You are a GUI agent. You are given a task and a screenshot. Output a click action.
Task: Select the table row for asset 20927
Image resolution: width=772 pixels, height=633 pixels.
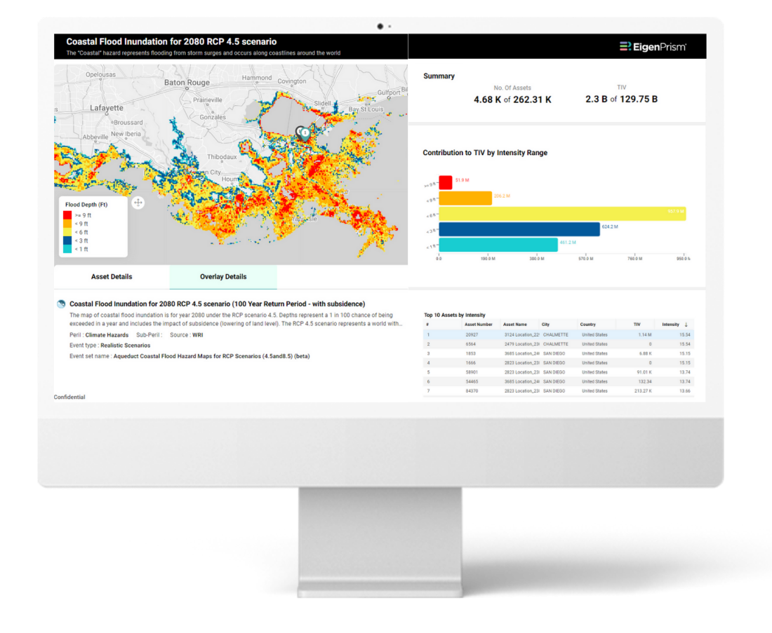tap(559, 335)
